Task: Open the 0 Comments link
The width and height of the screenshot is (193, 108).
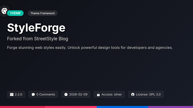Action: [46, 94]
